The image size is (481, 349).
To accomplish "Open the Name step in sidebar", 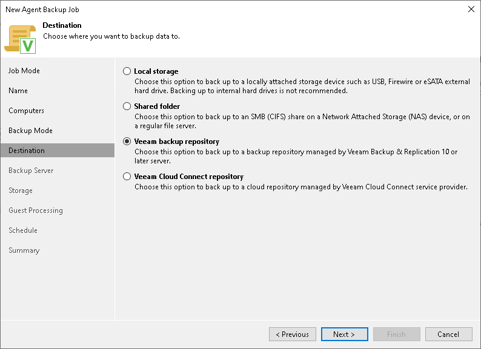I will pos(18,91).
